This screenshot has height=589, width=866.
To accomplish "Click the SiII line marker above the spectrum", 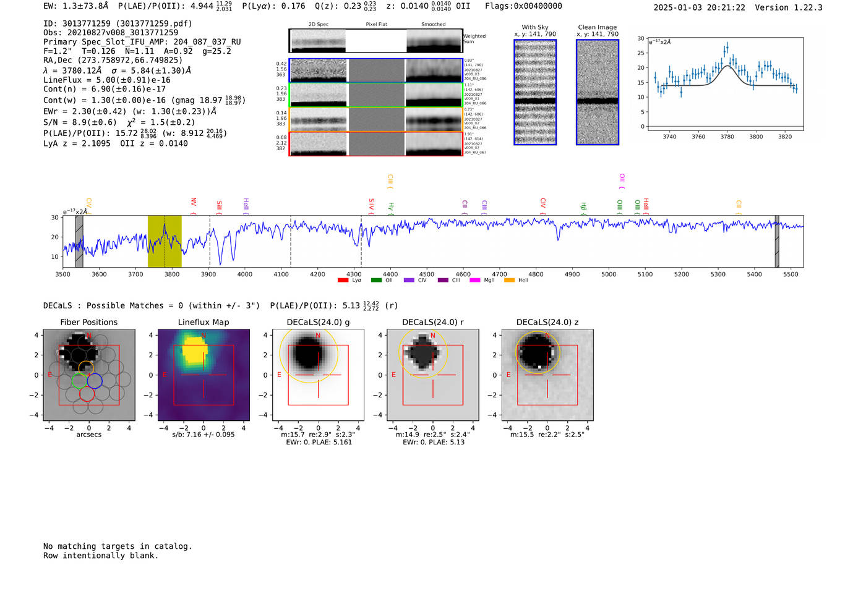I will [x=219, y=207].
